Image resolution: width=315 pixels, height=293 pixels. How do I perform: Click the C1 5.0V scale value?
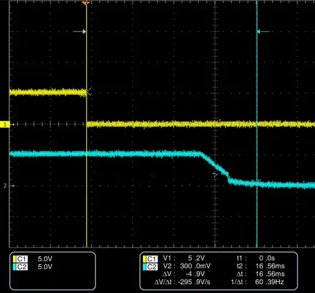click(x=45, y=259)
